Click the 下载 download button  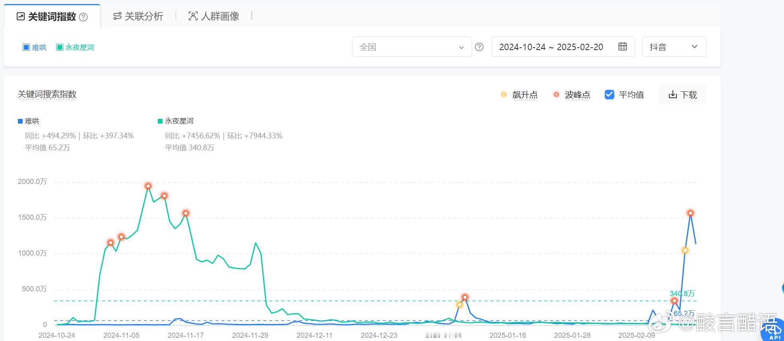682,95
